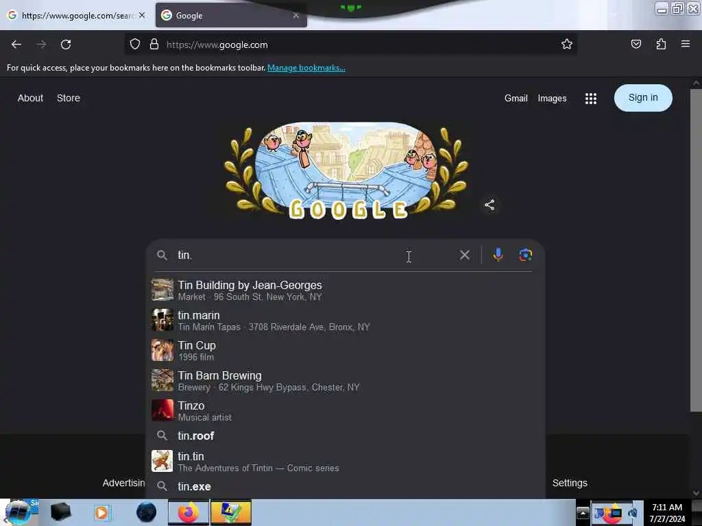Open the Pocket save icon
The height and width of the screenshot is (526, 702).
636,44
